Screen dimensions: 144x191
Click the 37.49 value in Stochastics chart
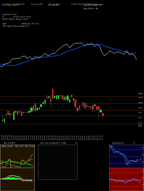pyautogui.click(x=140, y=160)
